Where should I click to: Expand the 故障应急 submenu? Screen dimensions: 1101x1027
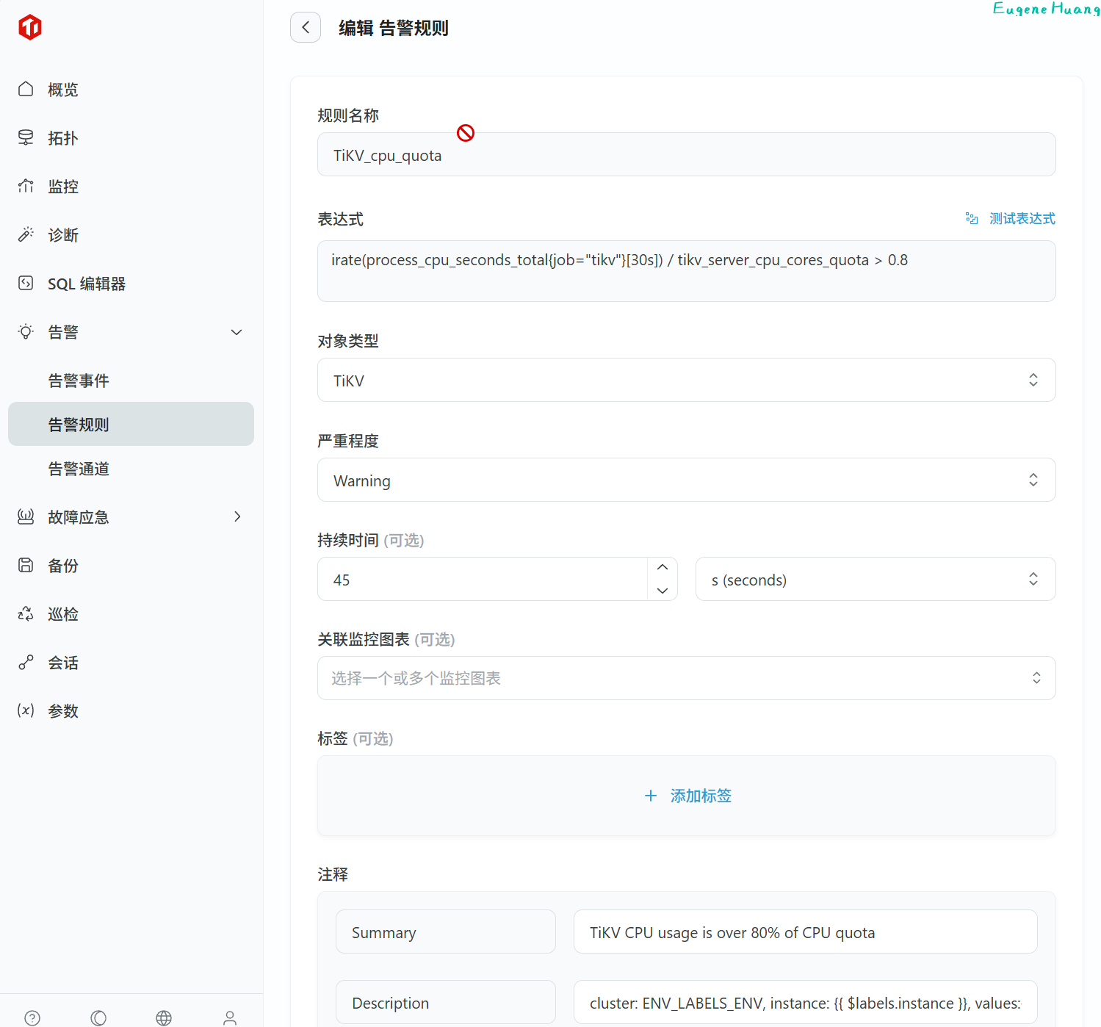coord(237,517)
